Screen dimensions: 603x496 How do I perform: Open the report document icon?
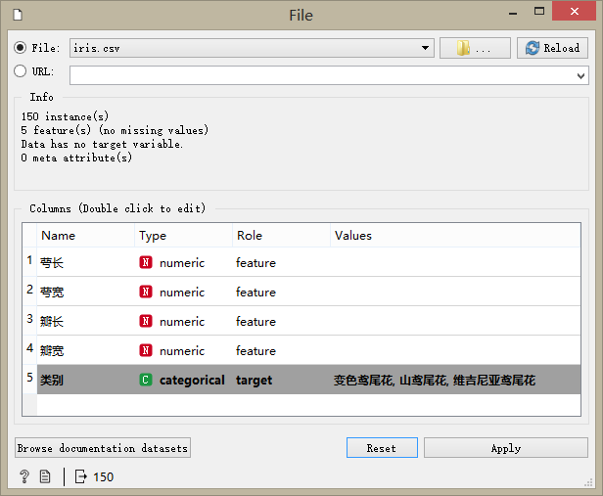coord(45,476)
